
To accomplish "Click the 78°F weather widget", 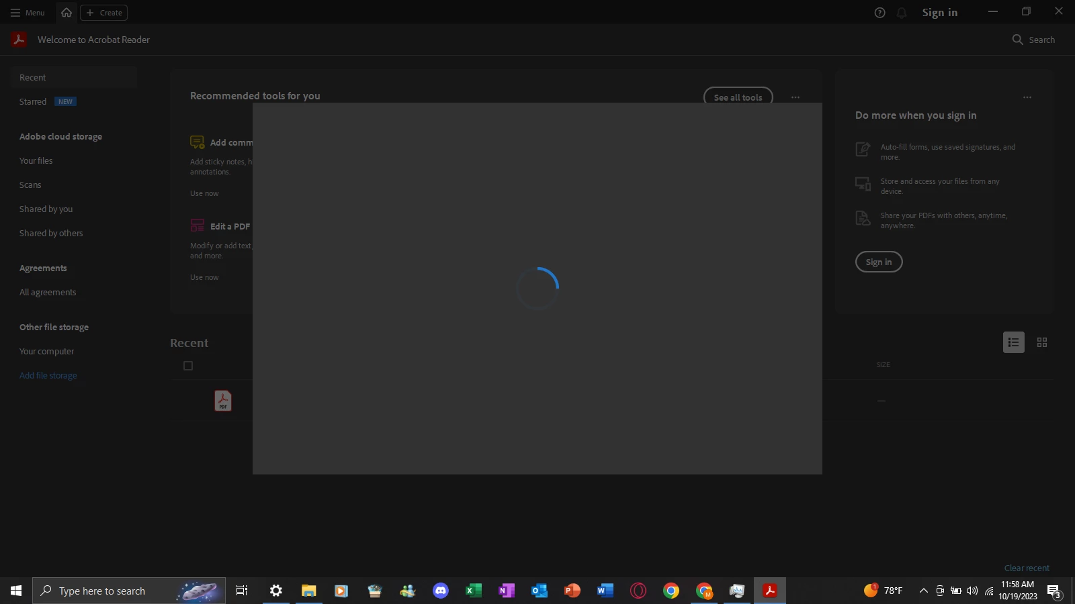I will [x=884, y=591].
